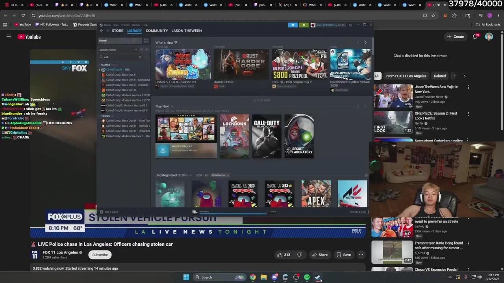Image resolution: width=504 pixels, height=283 pixels.
Task: Open Friends & Chat in Steam
Action: coord(358,212)
